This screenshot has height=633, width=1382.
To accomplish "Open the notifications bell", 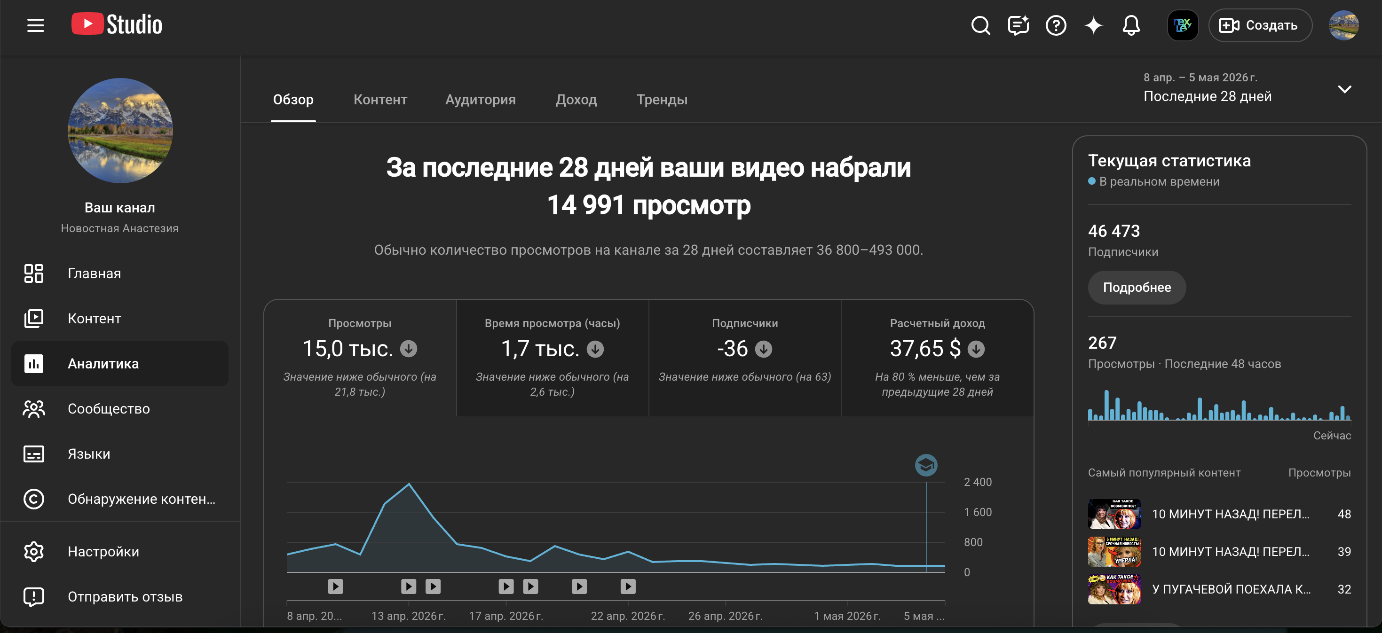I will tap(1131, 25).
